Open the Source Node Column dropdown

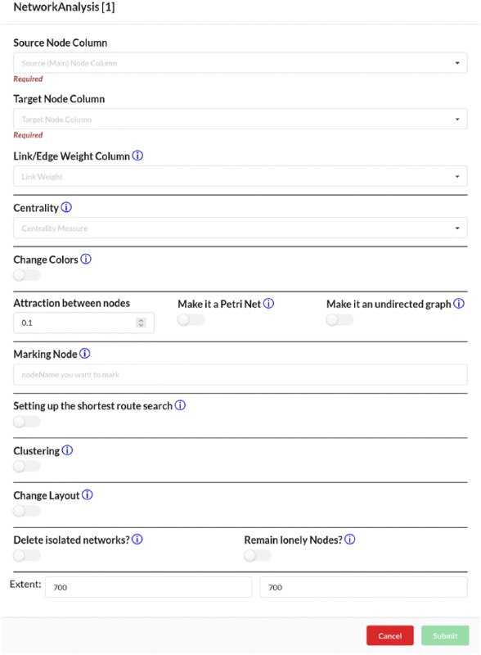click(x=240, y=63)
